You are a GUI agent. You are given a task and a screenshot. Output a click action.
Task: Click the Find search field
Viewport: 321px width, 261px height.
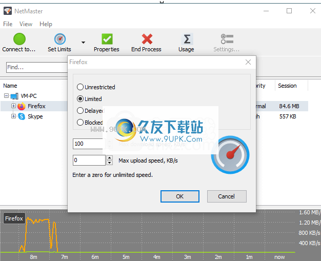(37, 67)
